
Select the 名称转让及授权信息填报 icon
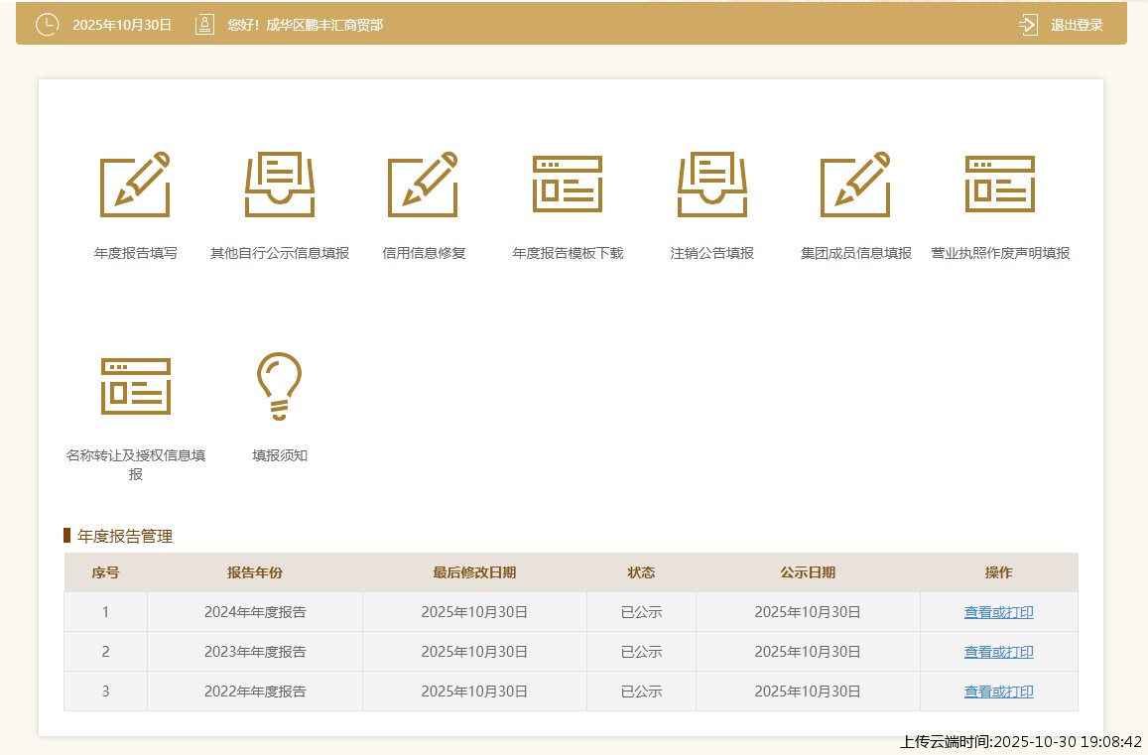click(x=136, y=386)
